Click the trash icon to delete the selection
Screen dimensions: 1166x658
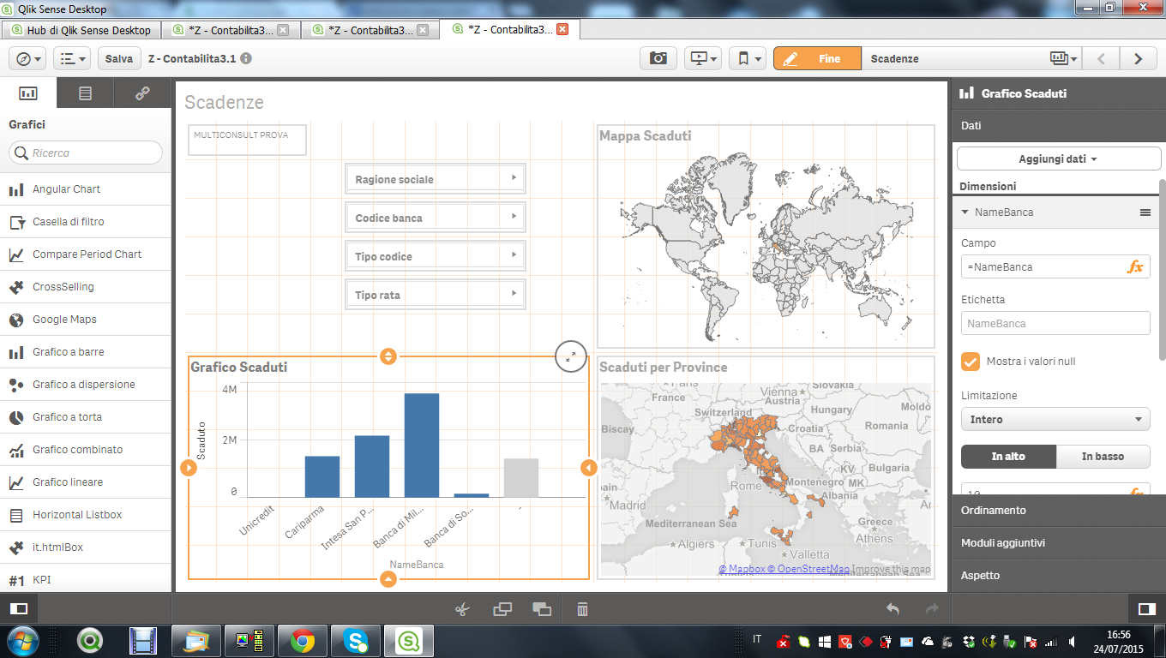tap(582, 608)
